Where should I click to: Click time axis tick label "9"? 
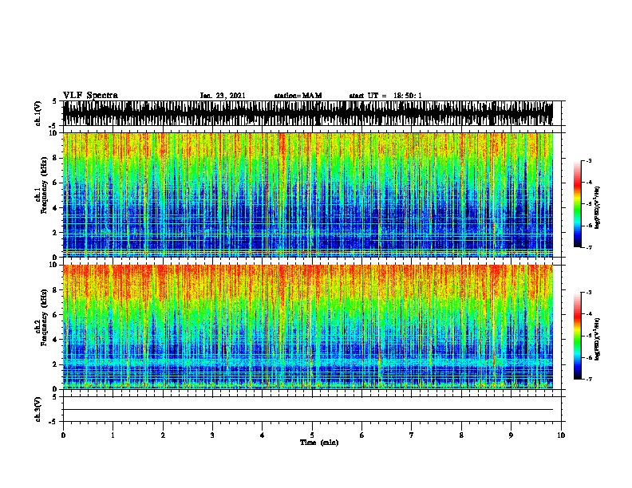(511, 435)
